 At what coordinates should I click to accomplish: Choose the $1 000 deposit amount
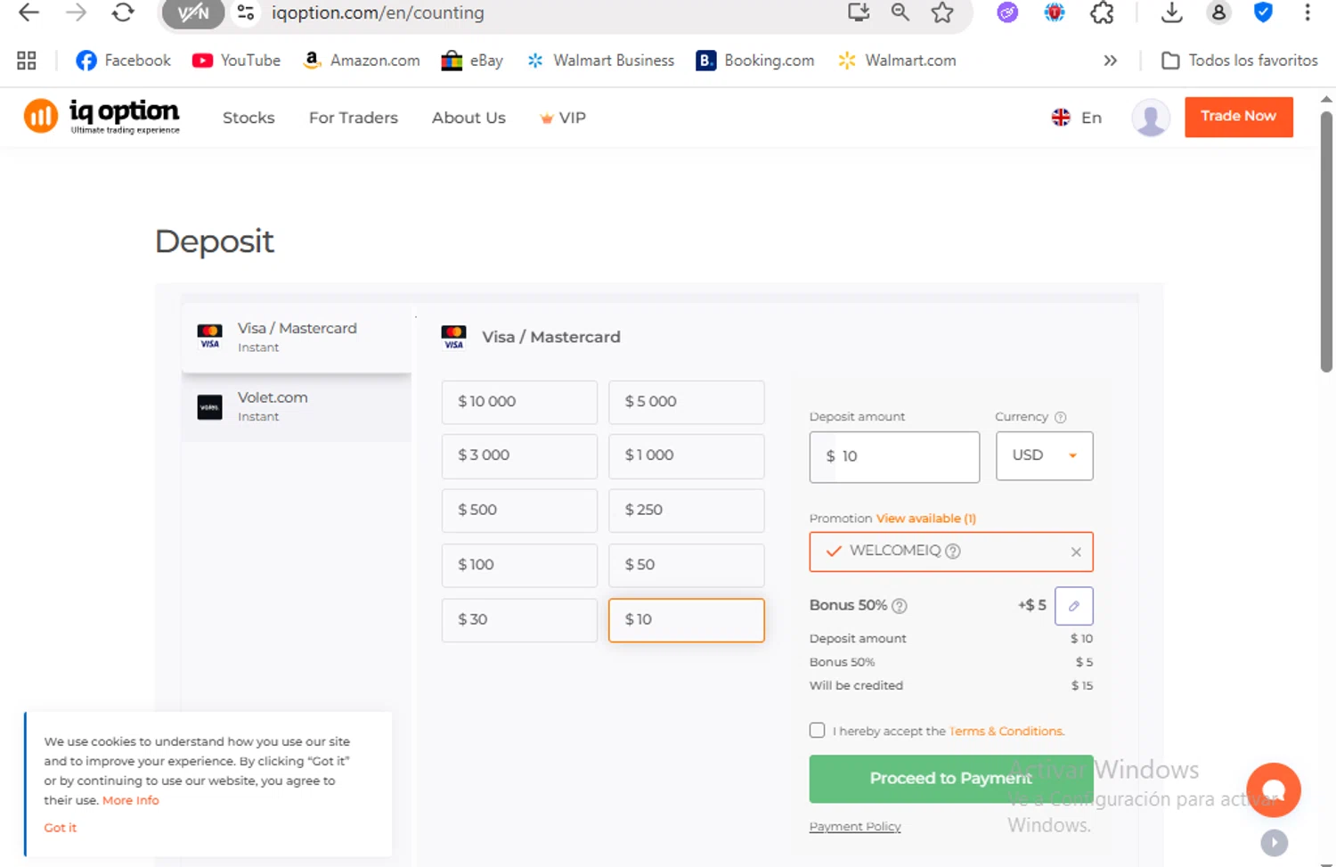click(686, 456)
